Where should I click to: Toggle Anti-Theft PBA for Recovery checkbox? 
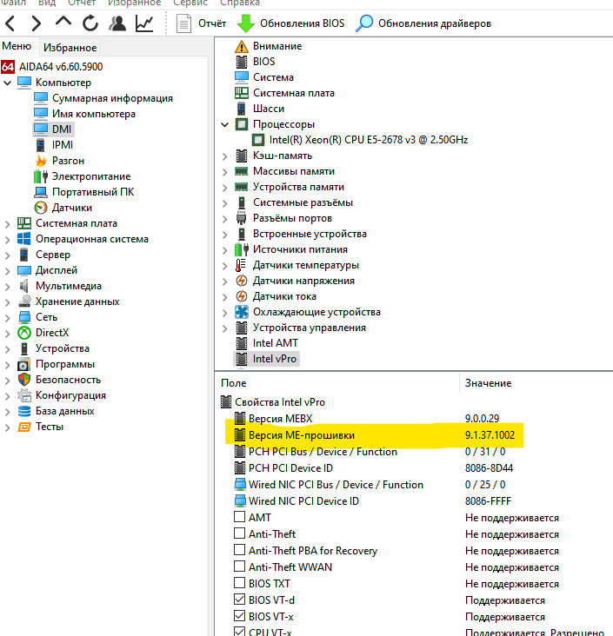[x=239, y=550]
